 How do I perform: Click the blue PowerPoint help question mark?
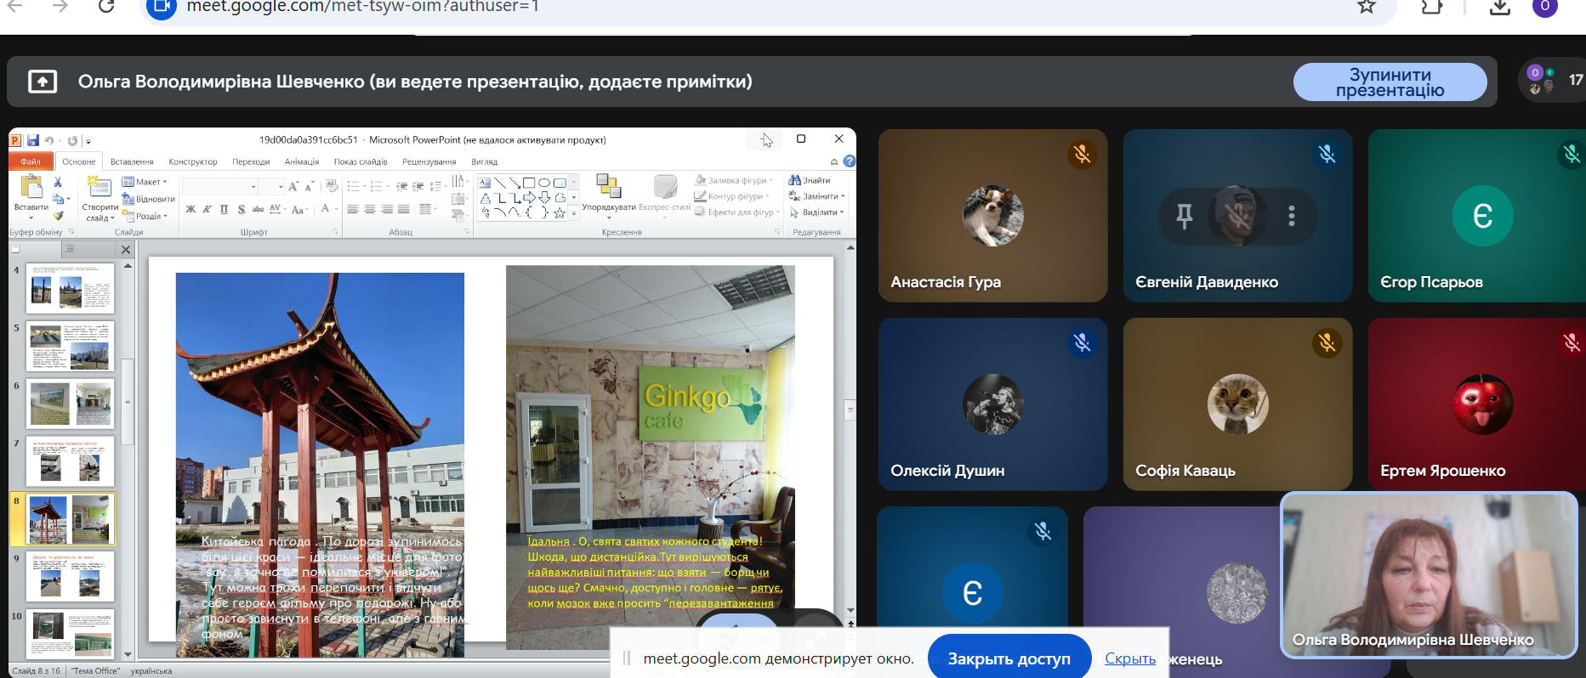[849, 161]
